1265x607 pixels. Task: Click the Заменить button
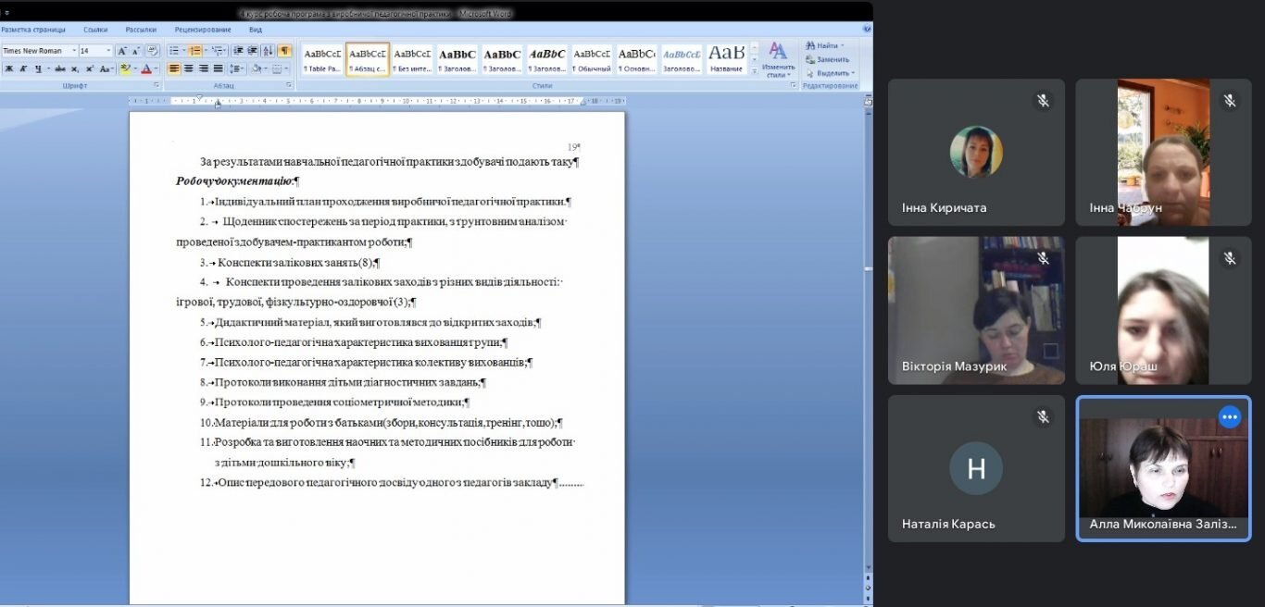pyautogui.click(x=827, y=59)
